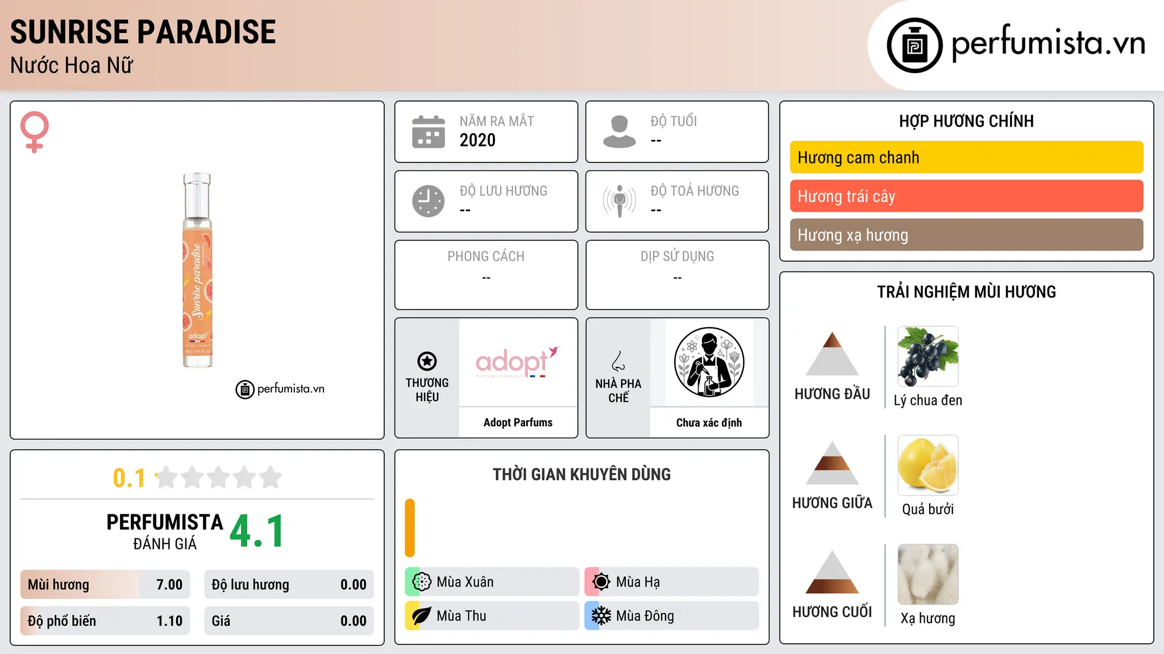Click the perfumer silhouette illustration
1164x654 pixels.
pyautogui.click(x=709, y=362)
